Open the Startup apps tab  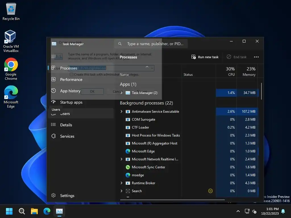81,102
